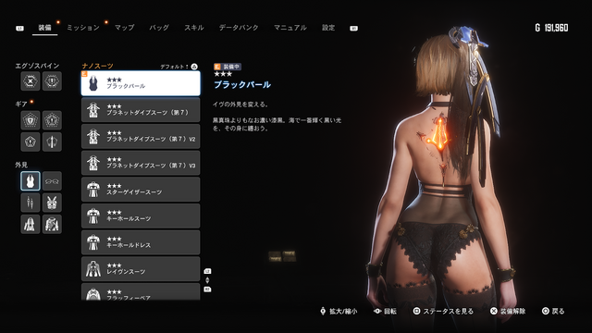
Task: Open the ミッション tab
Action: pyautogui.click(x=83, y=28)
